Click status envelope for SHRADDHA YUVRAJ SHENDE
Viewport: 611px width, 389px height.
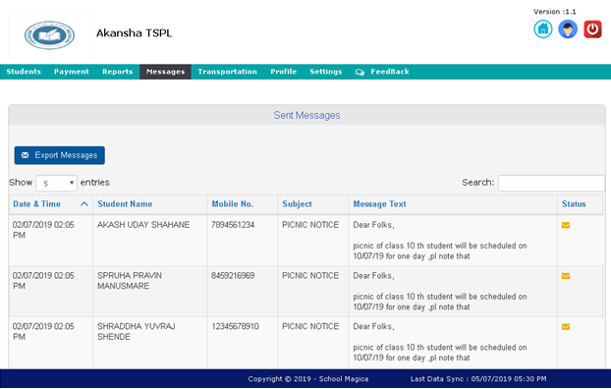566,327
